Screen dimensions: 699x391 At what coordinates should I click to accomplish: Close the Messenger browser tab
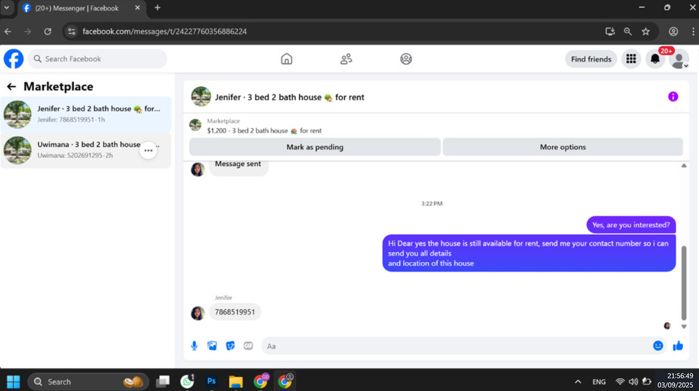(x=137, y=8)
